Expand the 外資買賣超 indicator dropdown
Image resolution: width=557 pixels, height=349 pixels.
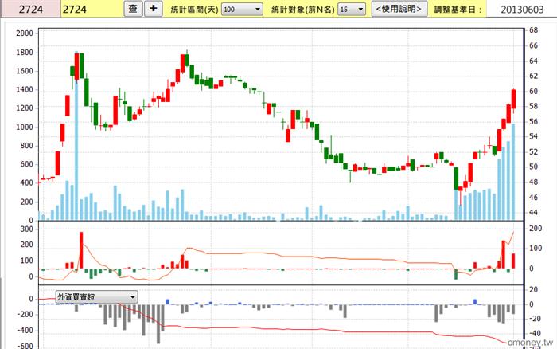pos(96,296)
